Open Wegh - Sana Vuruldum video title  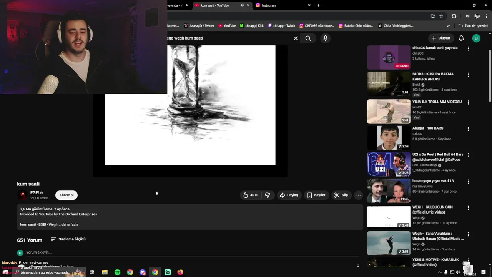coord(438,236)
